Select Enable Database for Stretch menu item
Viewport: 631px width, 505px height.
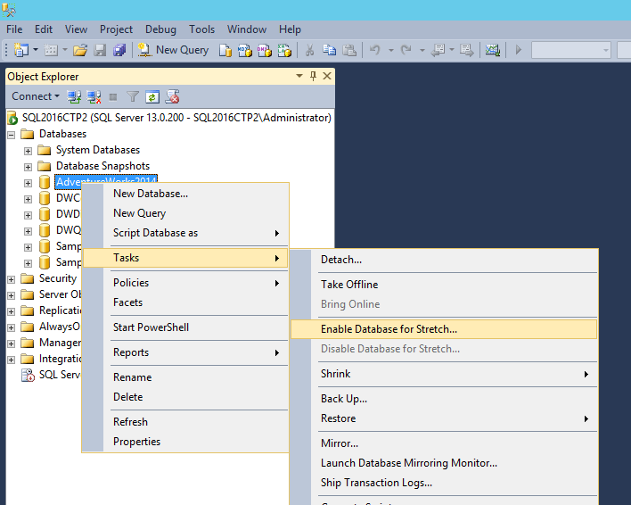(389, 329)
